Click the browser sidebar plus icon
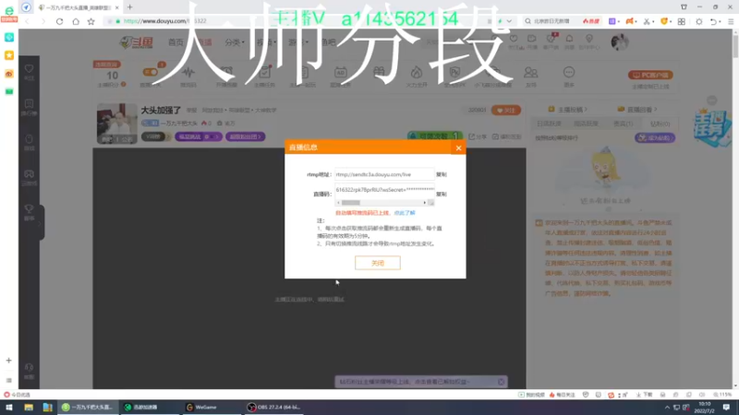The image size is (739, 415). tap(8, 361)
